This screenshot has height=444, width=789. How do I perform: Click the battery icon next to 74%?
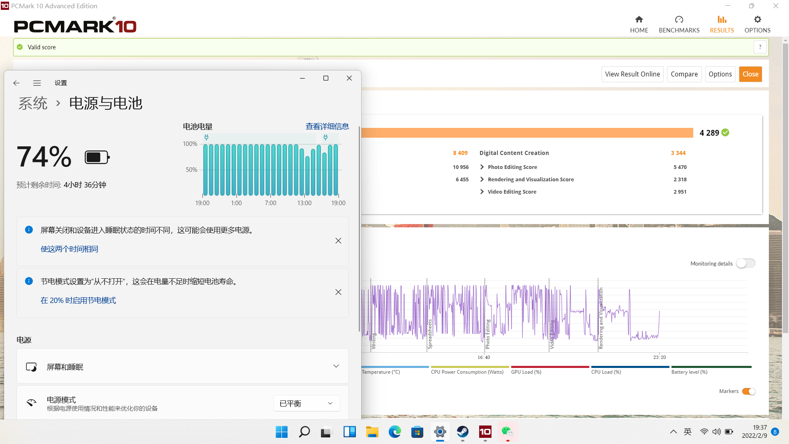(x=97, y=157)
